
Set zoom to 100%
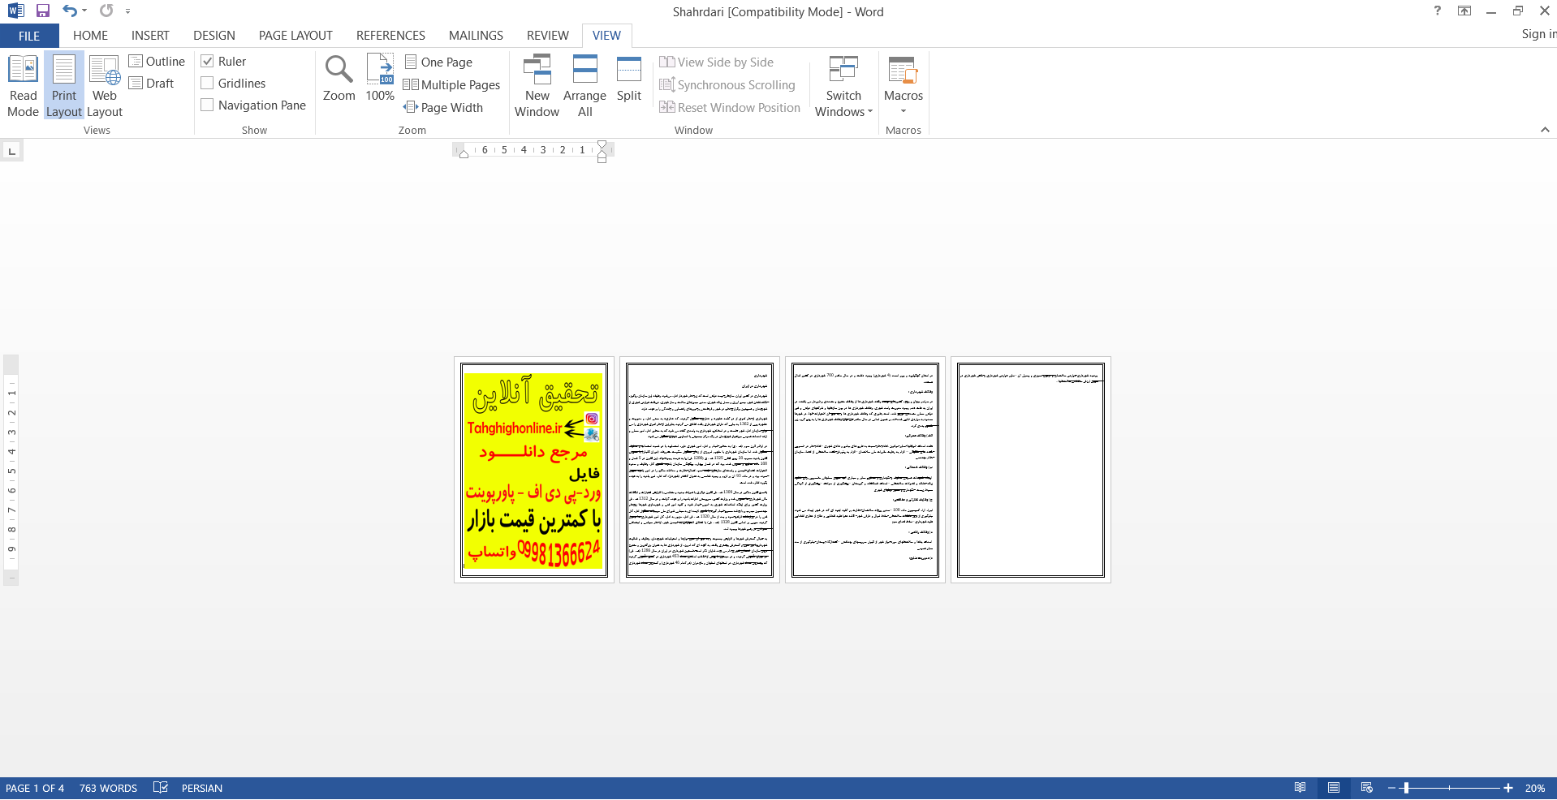(x=380, y=79)
